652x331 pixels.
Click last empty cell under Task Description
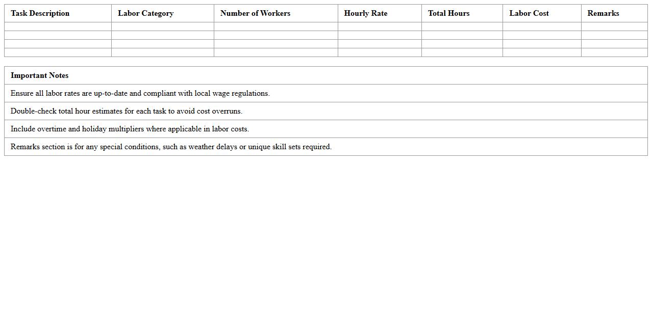tap(58, 52)
